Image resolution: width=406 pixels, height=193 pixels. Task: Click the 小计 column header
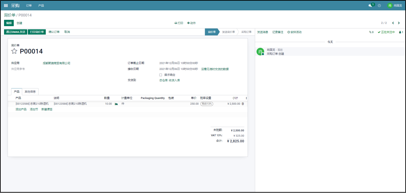pos(235,98)
